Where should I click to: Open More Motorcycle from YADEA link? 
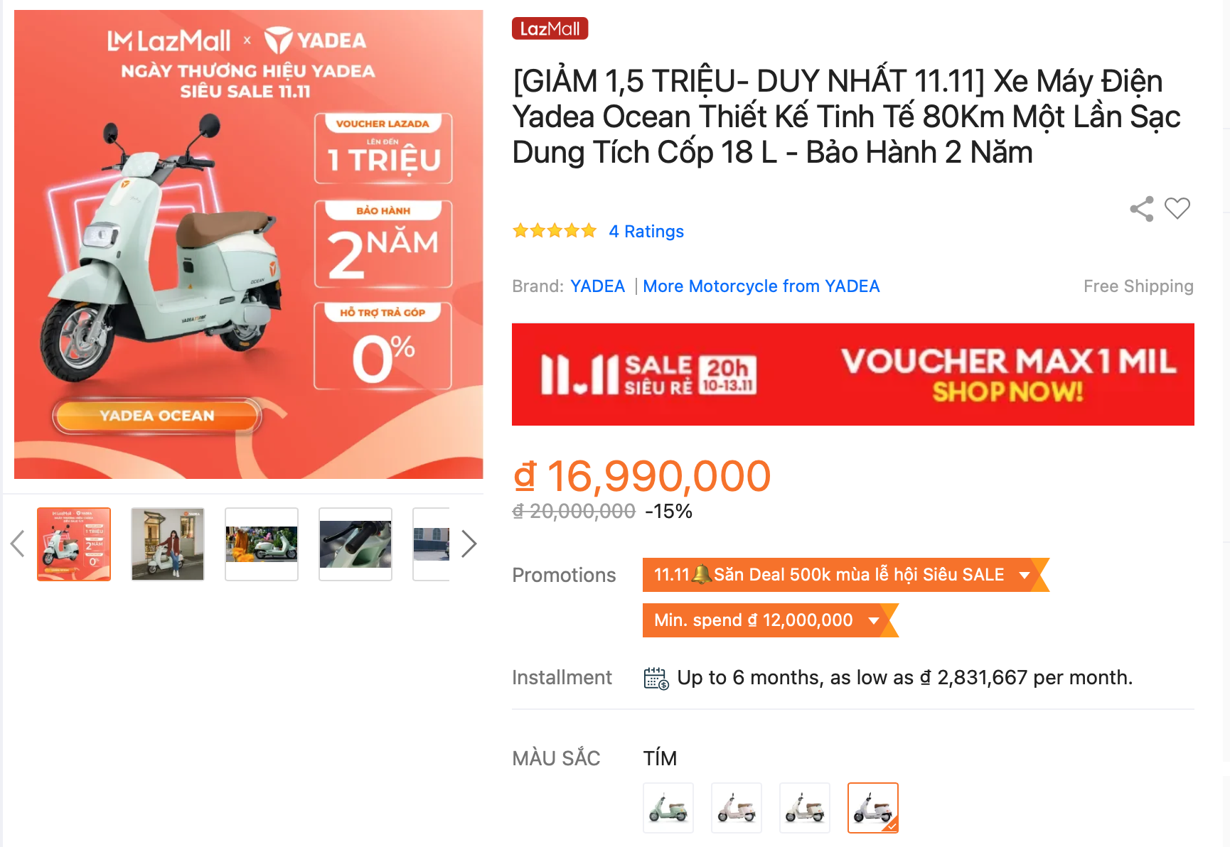(x=761, y=286)
